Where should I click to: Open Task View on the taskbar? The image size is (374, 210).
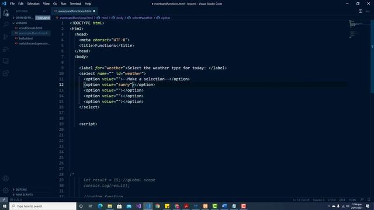tap(91, 206)
